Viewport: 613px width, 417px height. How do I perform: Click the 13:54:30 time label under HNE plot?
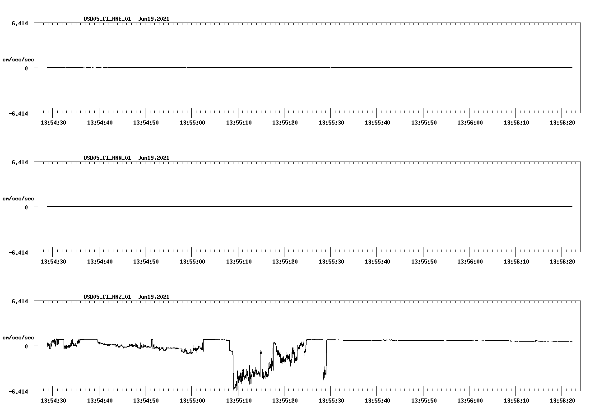point(53,123)
